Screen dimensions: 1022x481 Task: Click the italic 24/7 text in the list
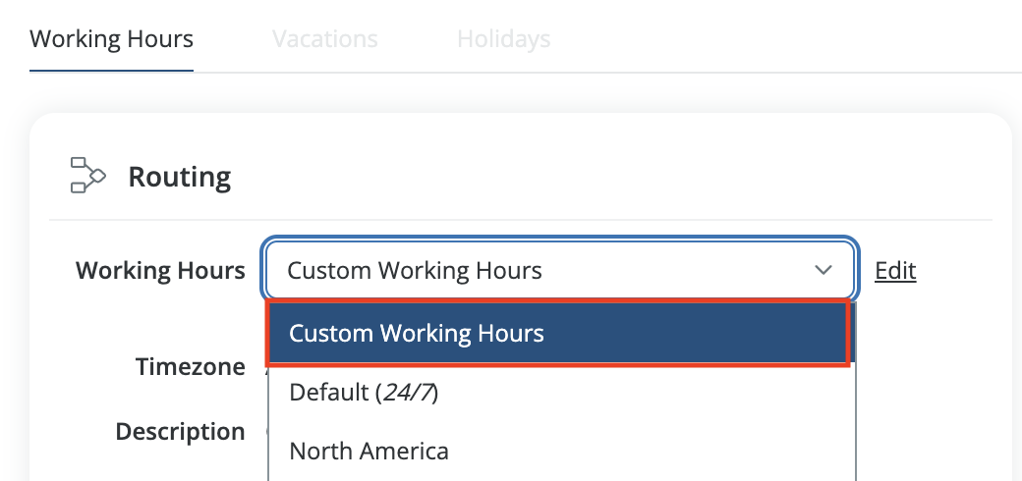pyautogui.click(x=404, y=393)
